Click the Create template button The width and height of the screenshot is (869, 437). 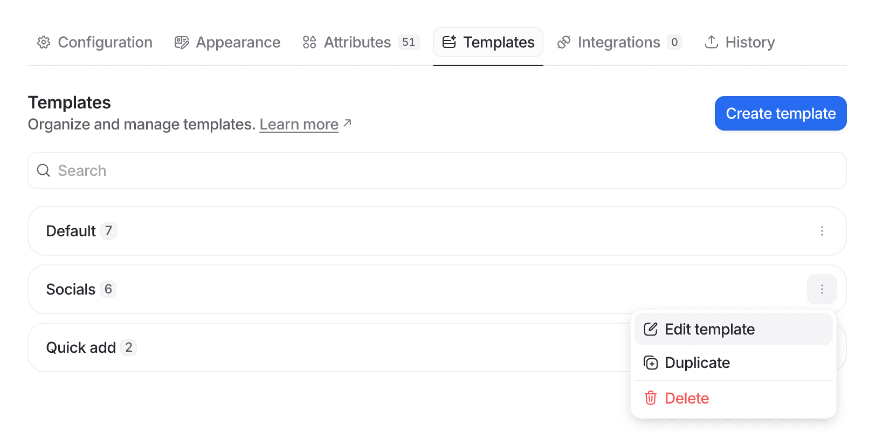click(x=780, y=113)
